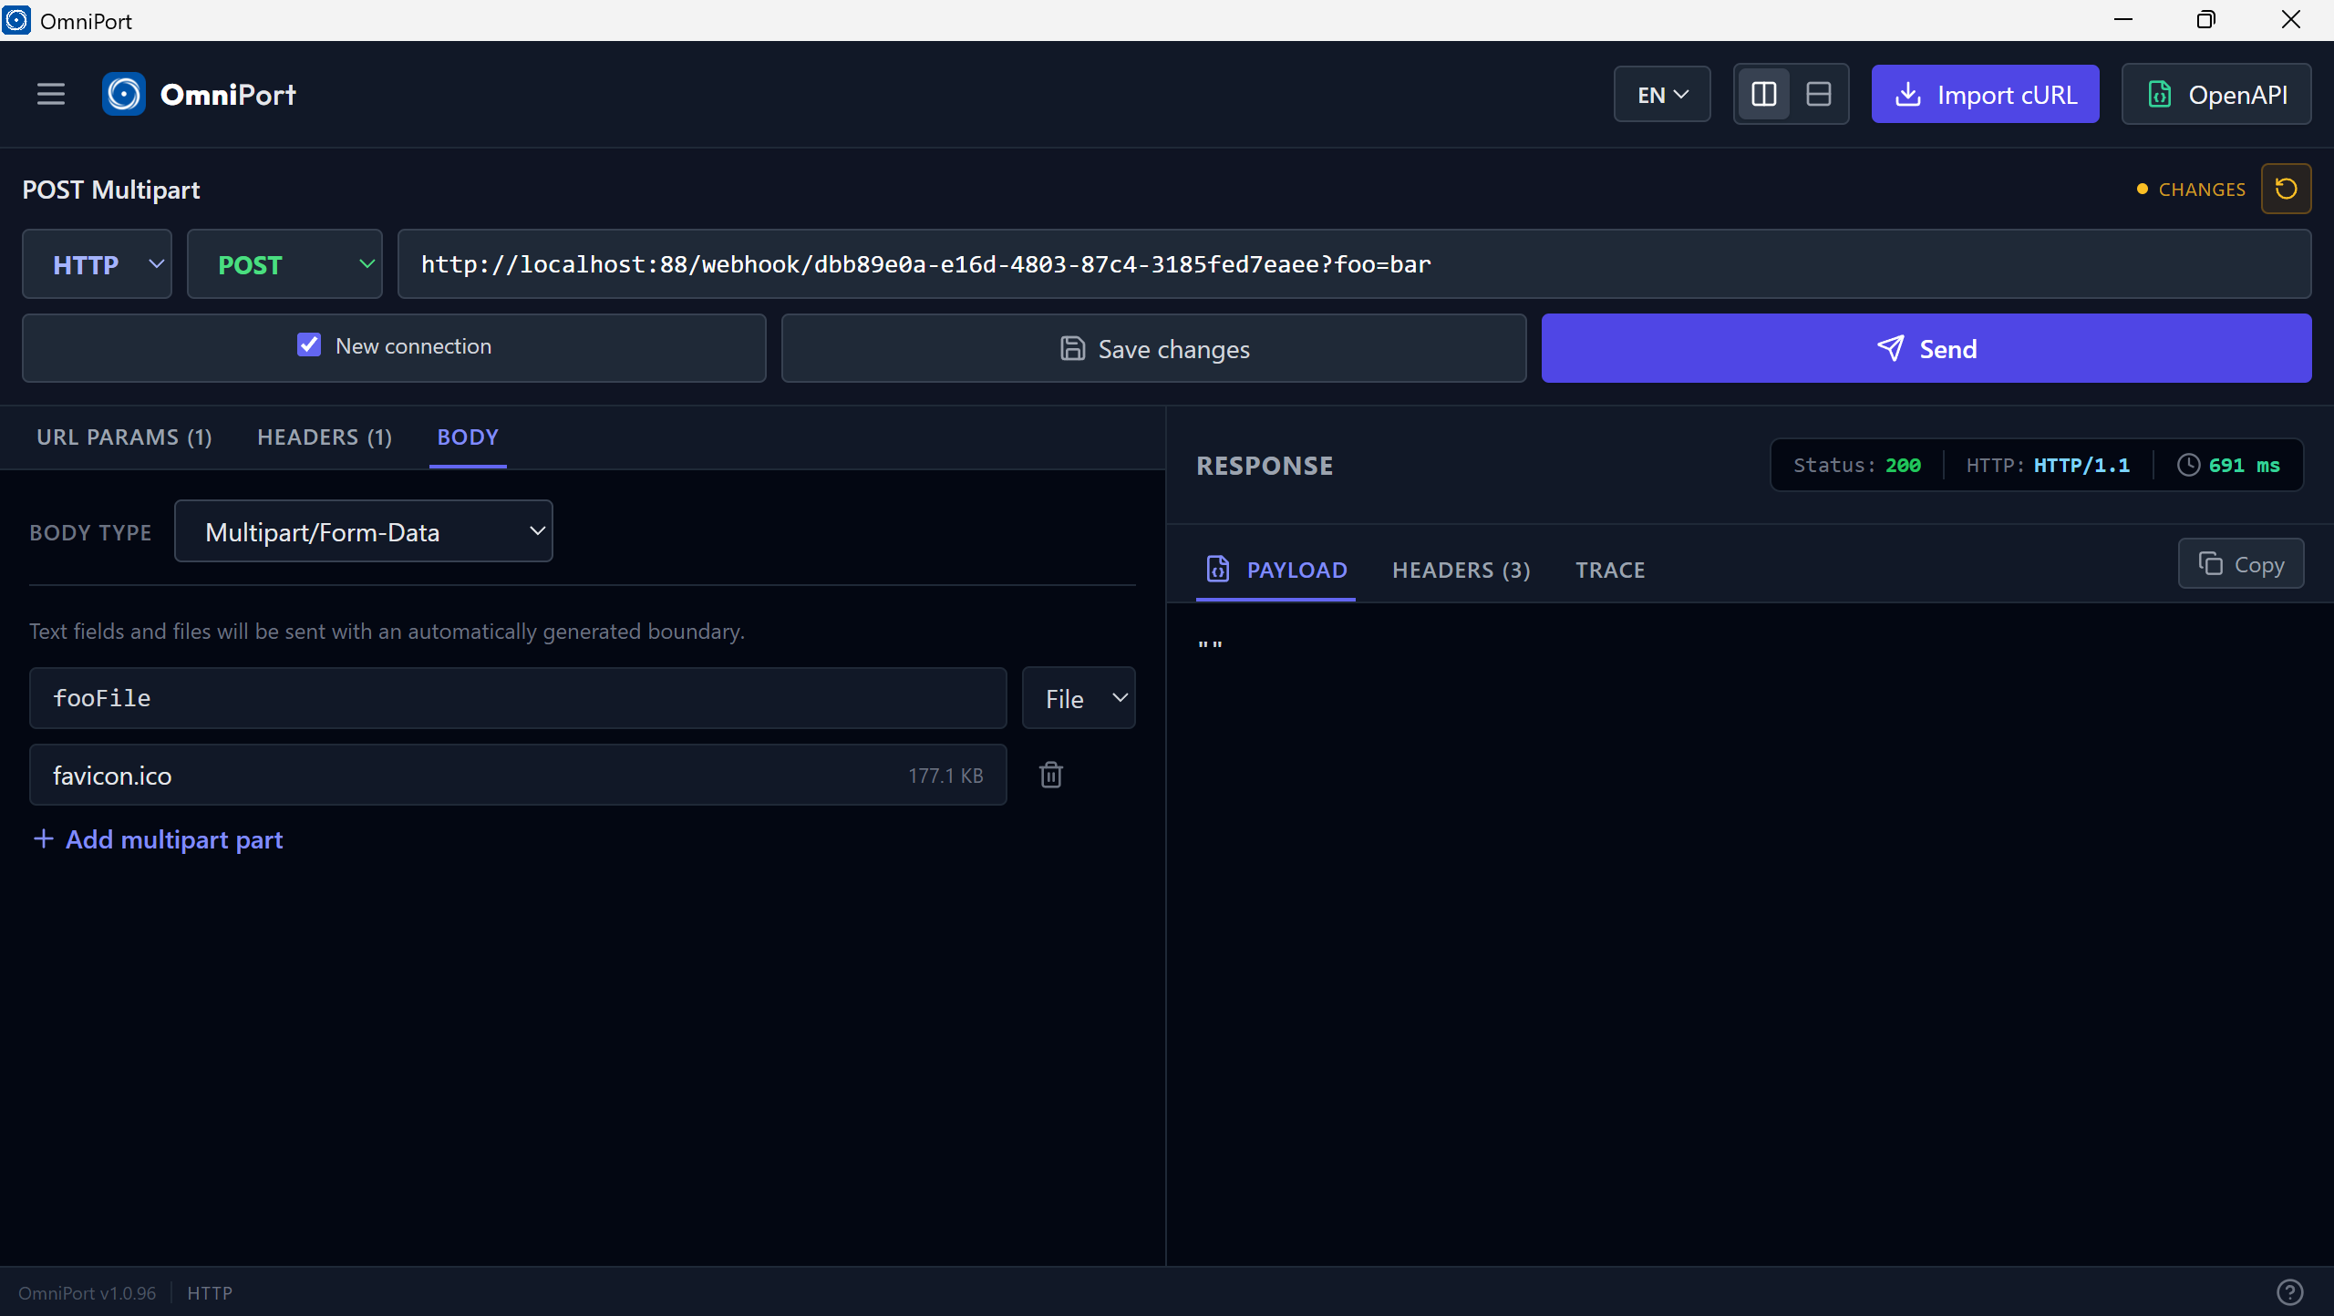
Task: Click the favicon.ico file field
Action: 518,775
